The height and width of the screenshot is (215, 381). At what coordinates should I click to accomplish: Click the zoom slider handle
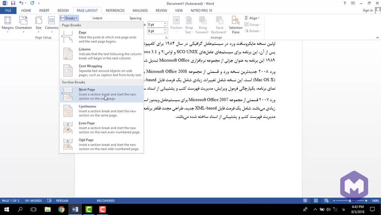350,201
